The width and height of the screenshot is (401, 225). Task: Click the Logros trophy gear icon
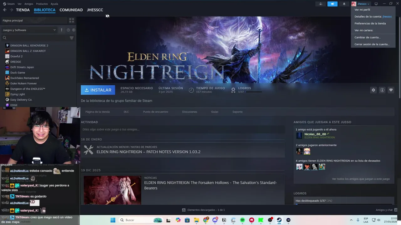pos(233,90)
